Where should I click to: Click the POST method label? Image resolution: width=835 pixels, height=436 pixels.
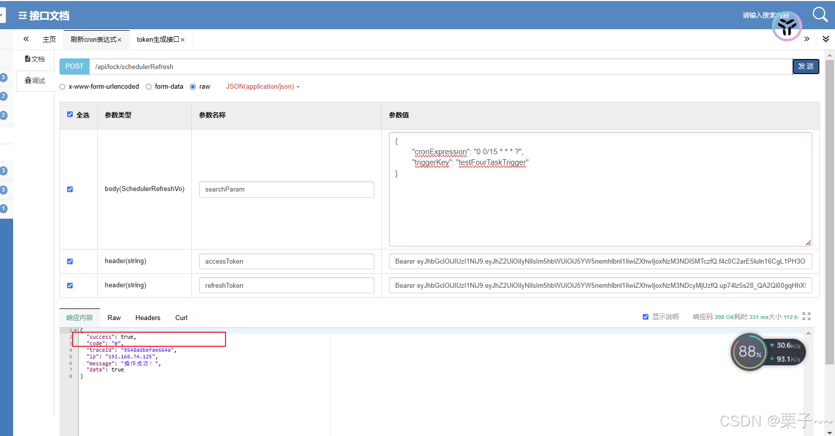[75, 67]
